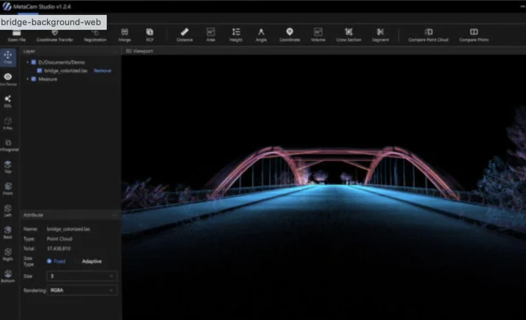
Task: Open Compare Point Cloud
Action: 428,35
